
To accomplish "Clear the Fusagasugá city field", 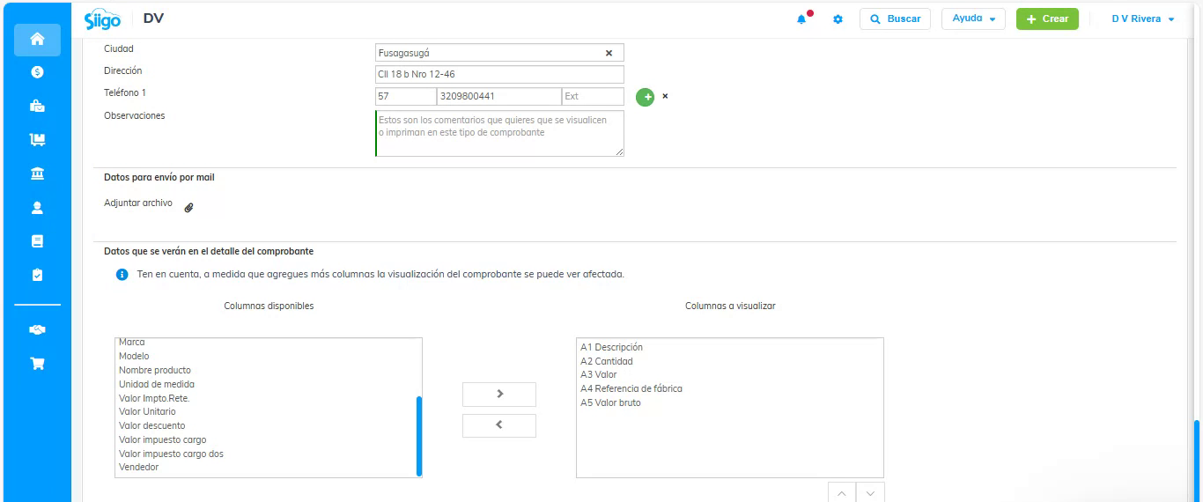I will pos(609,53).
